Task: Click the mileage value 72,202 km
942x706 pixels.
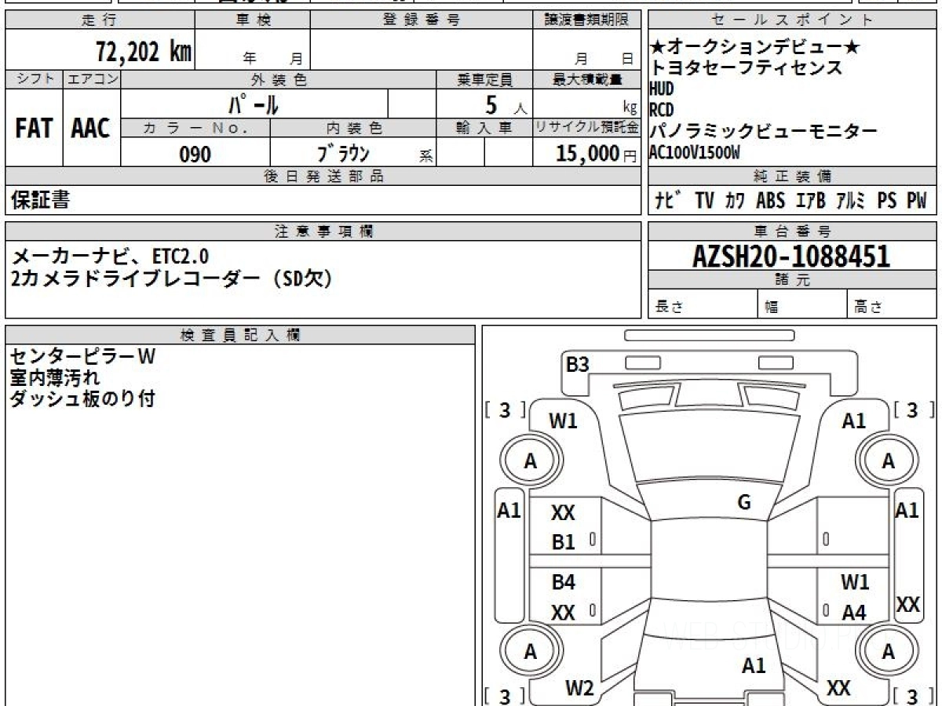Action: tap(144, 53)
